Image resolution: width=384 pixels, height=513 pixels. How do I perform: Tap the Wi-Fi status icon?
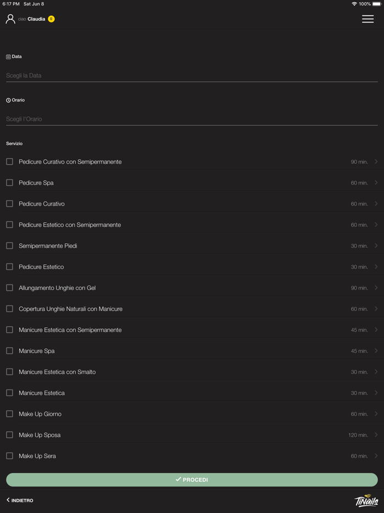coord(354,4)
